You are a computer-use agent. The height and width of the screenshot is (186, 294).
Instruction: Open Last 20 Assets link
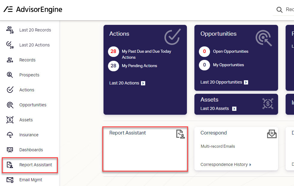[214, 108]
